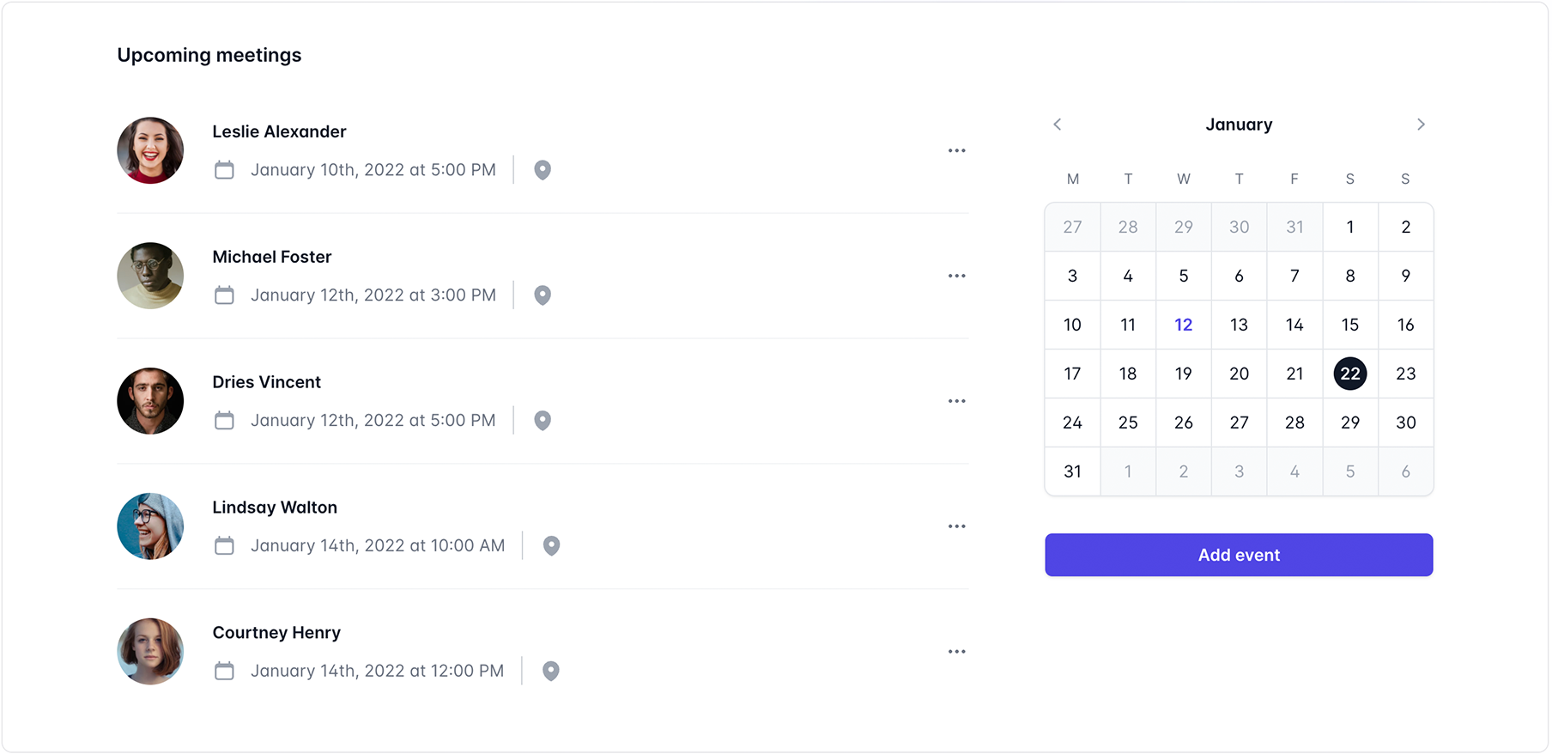Open the options menu for Courtney Henry's meeting
Screen dimensions: 1552x754
click(957, 651)
